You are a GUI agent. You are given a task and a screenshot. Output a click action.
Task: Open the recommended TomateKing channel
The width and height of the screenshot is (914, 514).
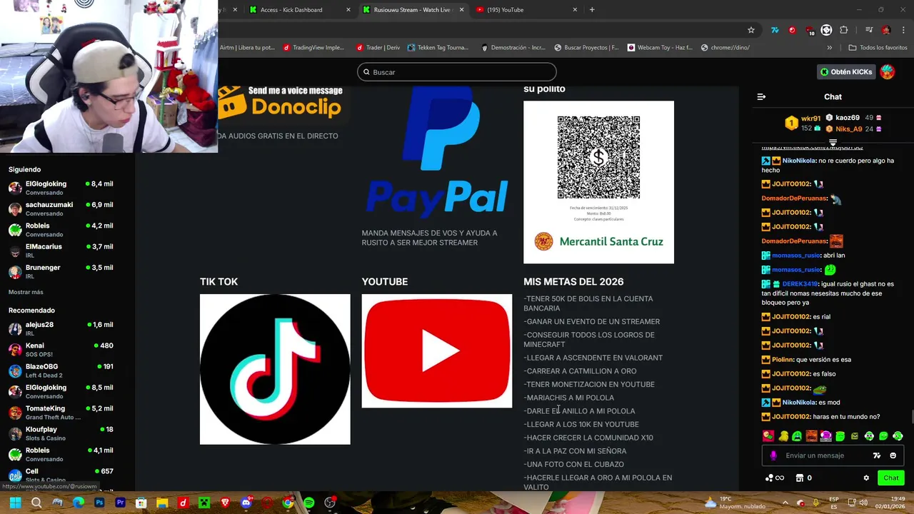(61, 413)
